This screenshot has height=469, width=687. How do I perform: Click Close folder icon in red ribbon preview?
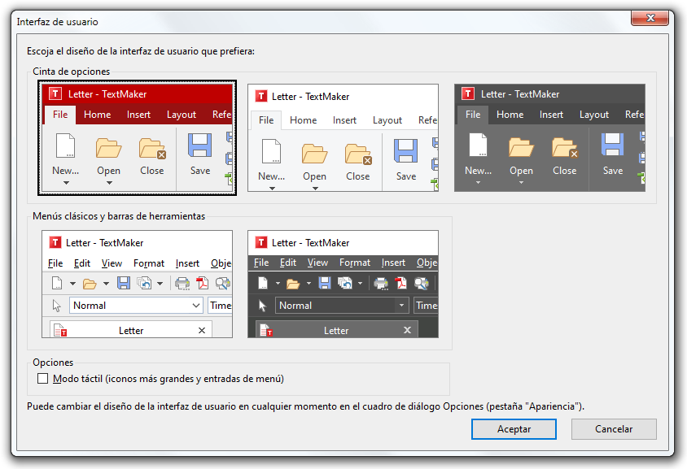point(152,148)
